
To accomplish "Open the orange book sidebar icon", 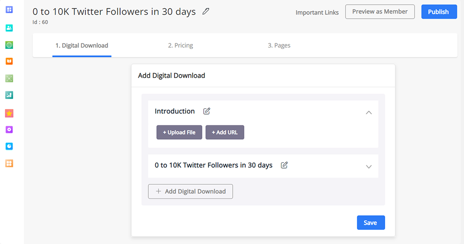I will 9,61.
